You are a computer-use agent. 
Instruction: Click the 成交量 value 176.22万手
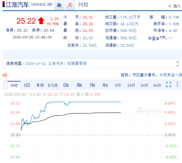pyautogui.click(x=130, y=17)
